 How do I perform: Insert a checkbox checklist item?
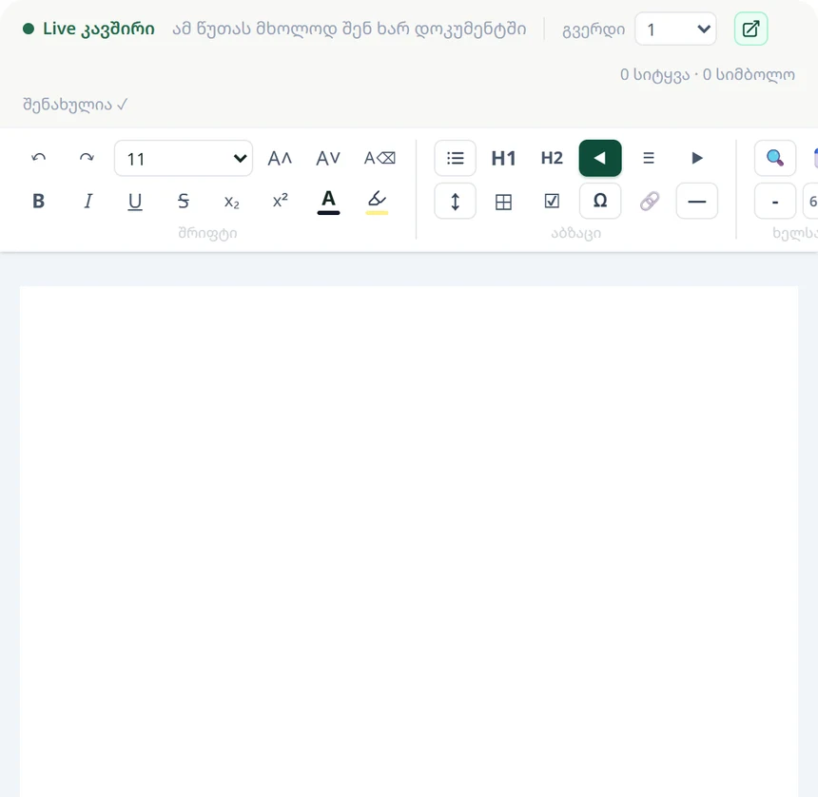[x=552, y=201]
